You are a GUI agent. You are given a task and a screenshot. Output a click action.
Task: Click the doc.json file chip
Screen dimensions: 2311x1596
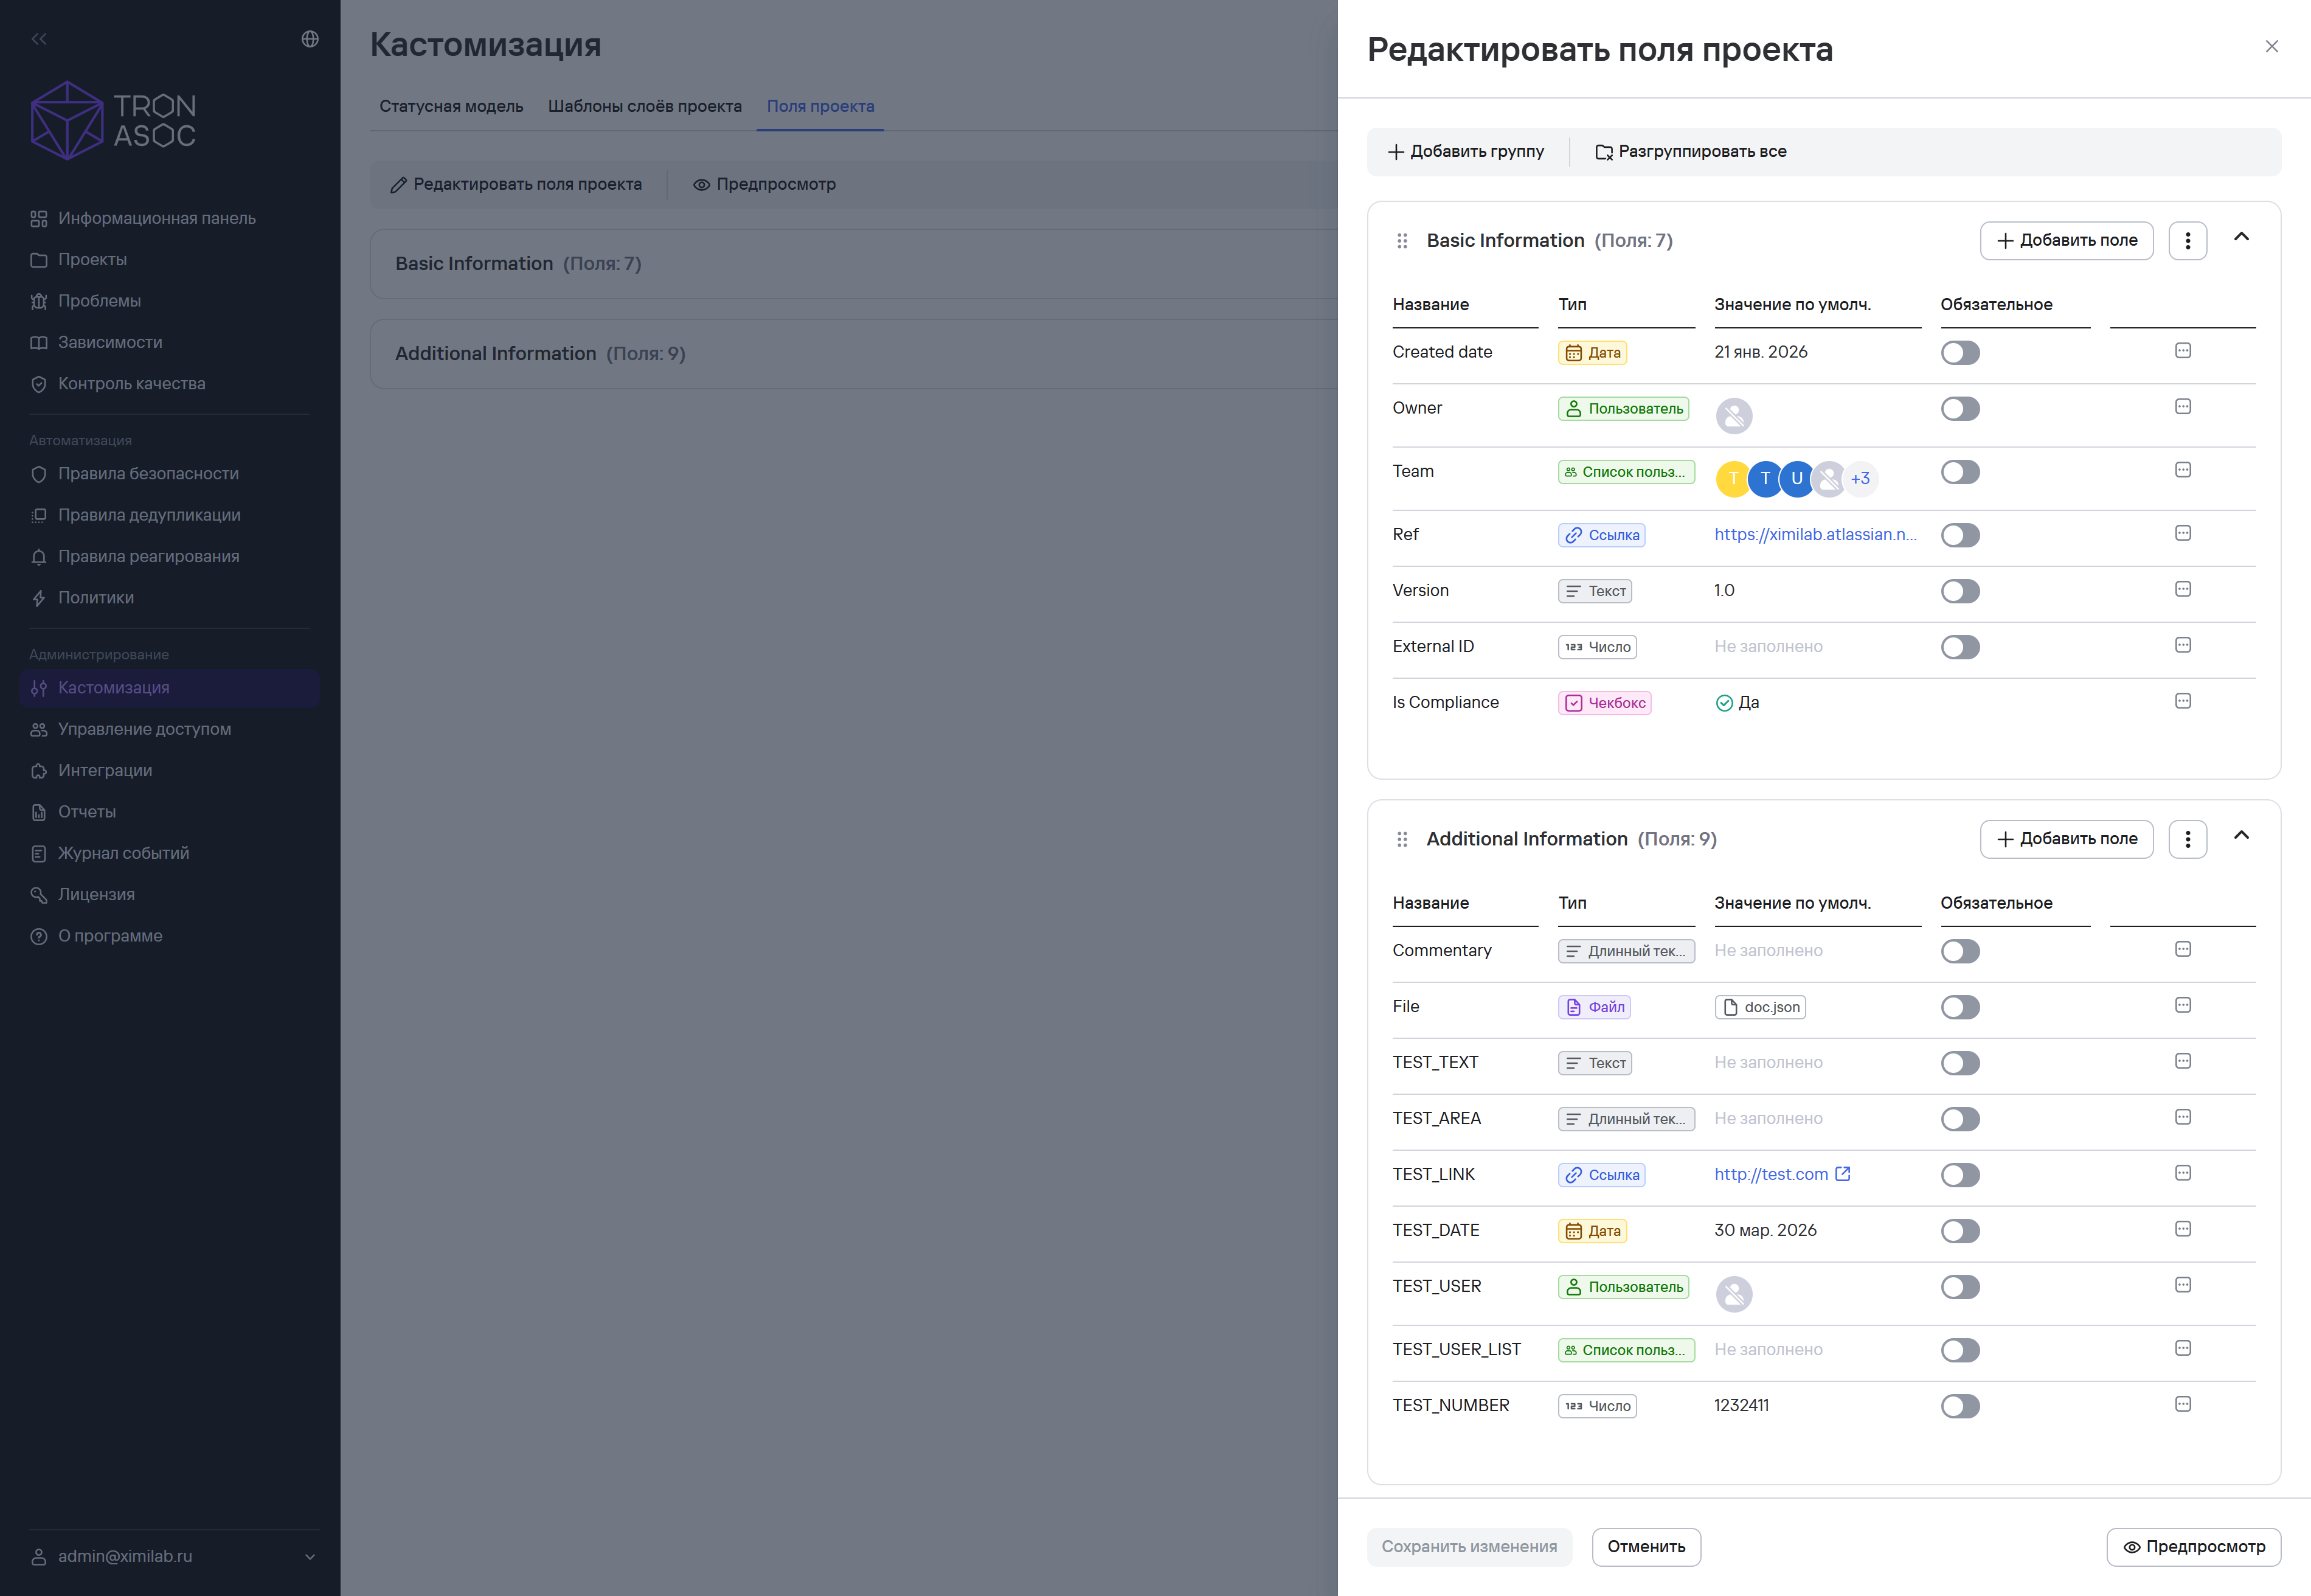1760,1007
